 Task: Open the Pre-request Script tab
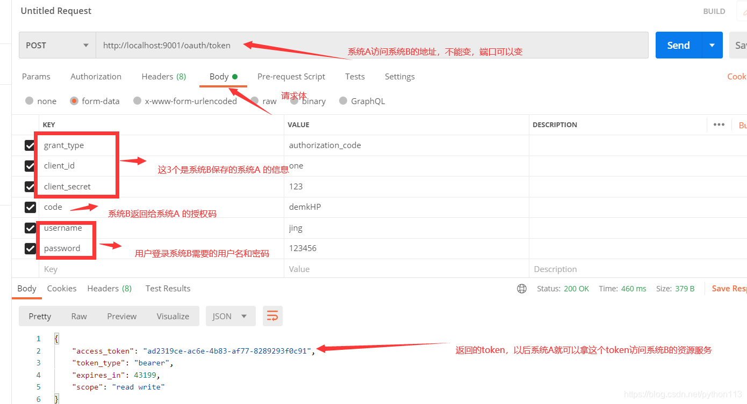(291, 77)
